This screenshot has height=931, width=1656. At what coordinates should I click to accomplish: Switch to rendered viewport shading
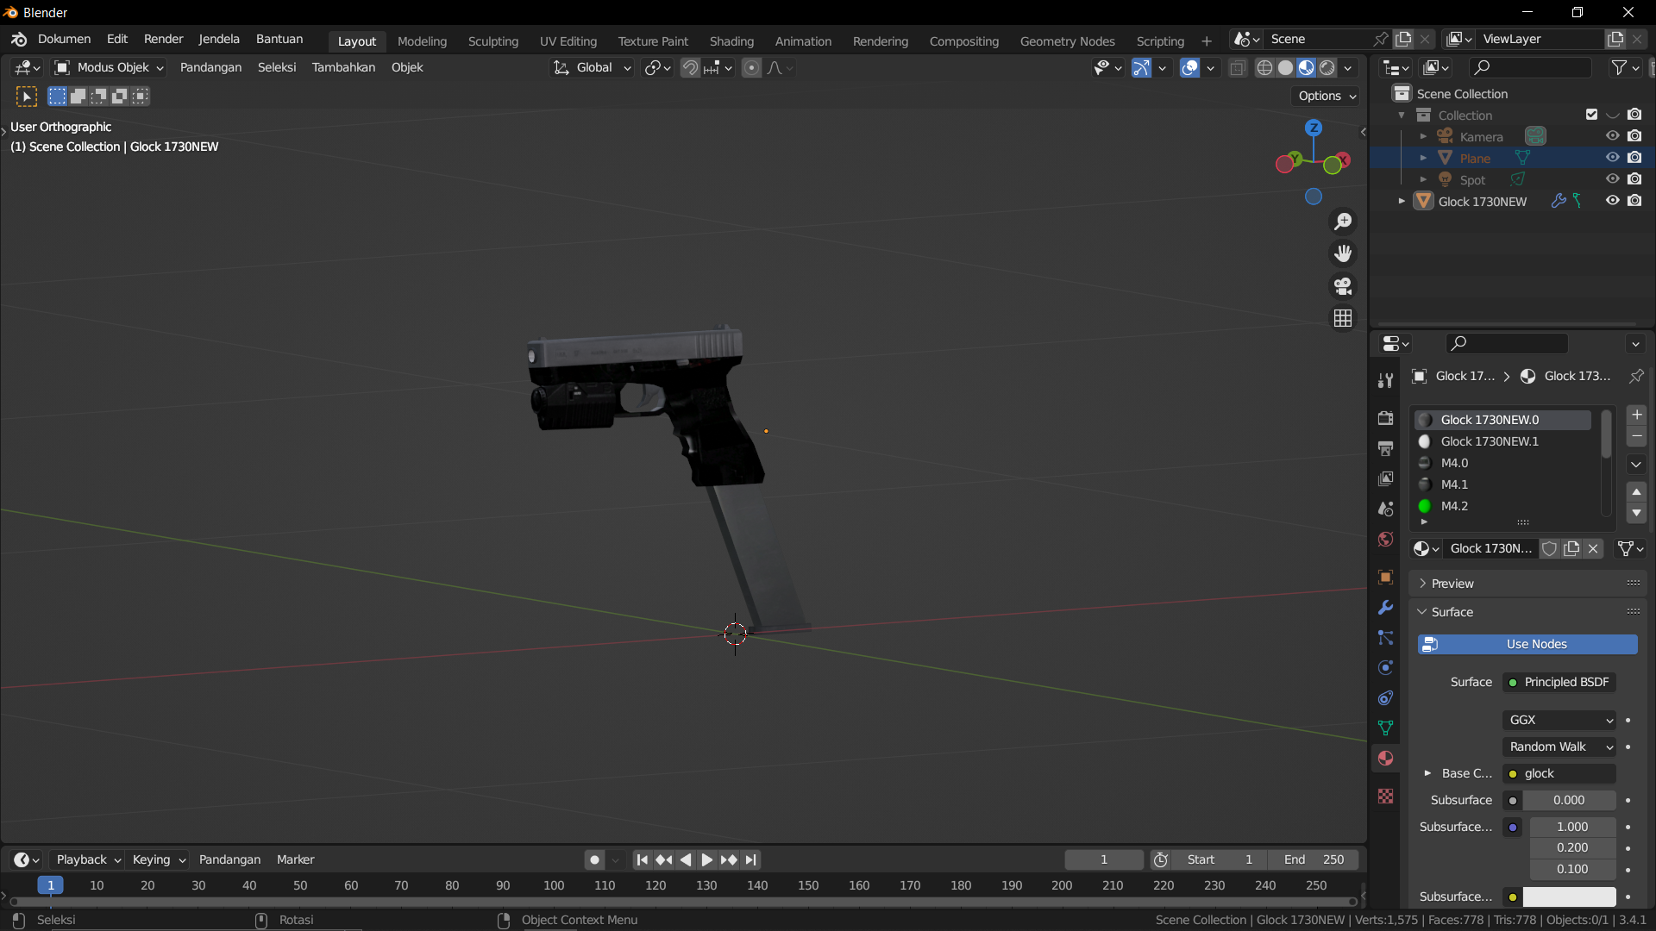click(1327, 67)
